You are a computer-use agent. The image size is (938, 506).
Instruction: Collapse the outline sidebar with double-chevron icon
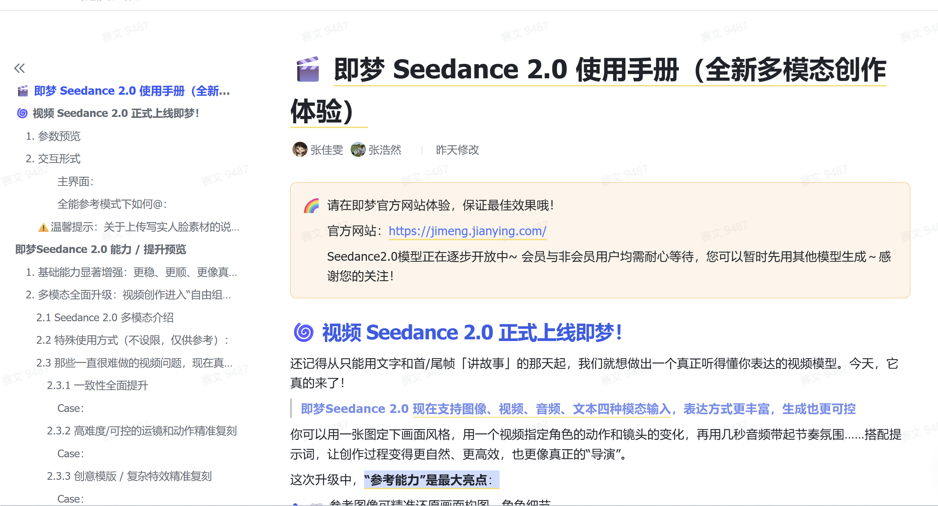point(19,68)
